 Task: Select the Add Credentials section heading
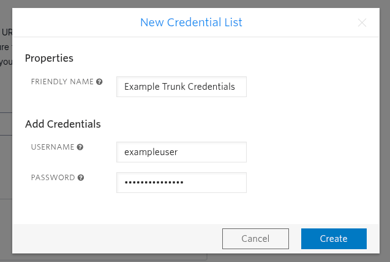[63, 124]
